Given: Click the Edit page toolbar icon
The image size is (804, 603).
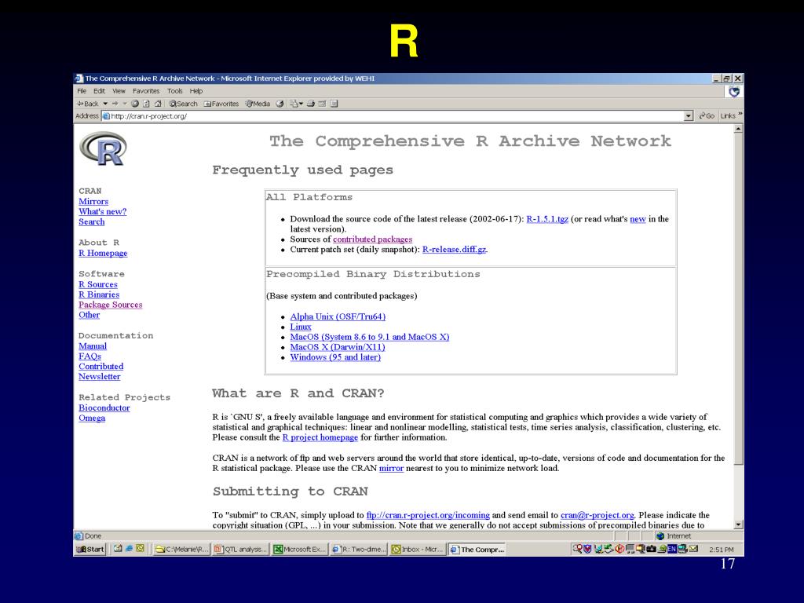Looking at the screenshot, I should click(322, 104).
